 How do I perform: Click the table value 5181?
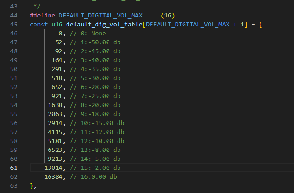pos(55,141)
